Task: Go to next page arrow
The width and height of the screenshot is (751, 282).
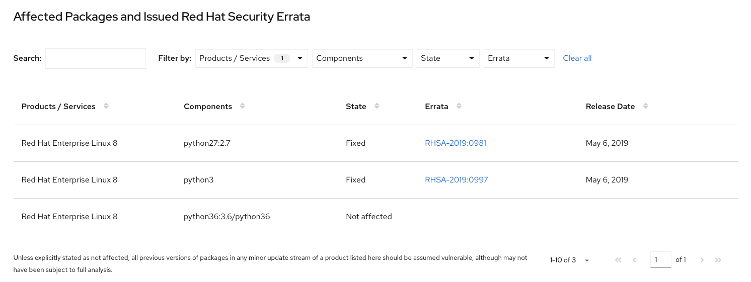Action: coord(702,260)
